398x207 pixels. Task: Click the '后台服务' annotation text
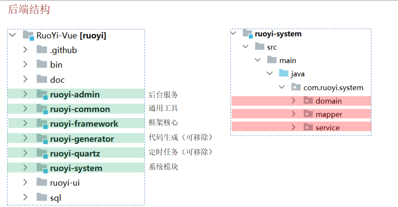pyautogui.click(x=163, y=95)
